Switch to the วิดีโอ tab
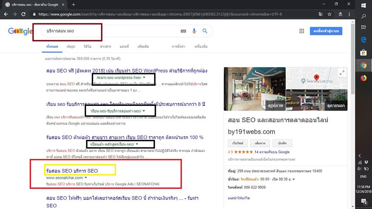Screen dimensions: 372x209 87,47
